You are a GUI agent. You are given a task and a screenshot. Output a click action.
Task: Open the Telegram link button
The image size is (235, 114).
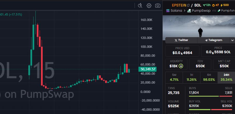point(213,40)
